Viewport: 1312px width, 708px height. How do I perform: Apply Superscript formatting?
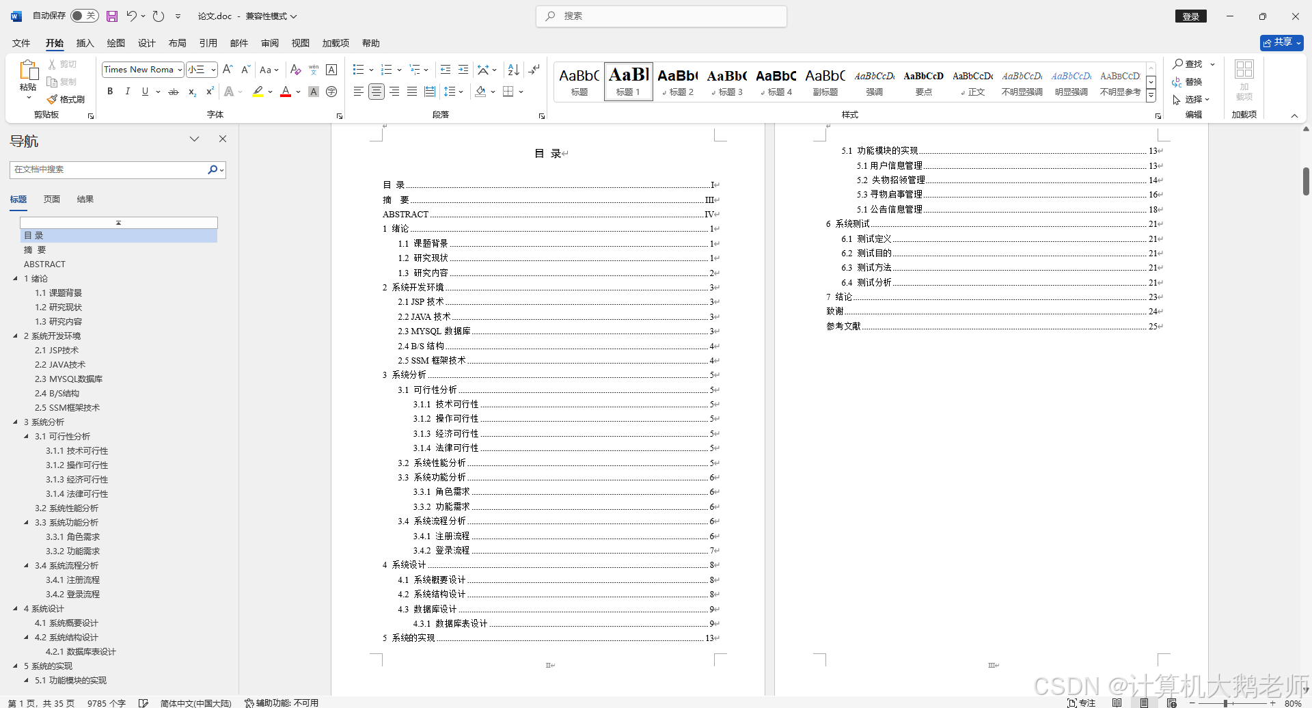pos(210,91)
